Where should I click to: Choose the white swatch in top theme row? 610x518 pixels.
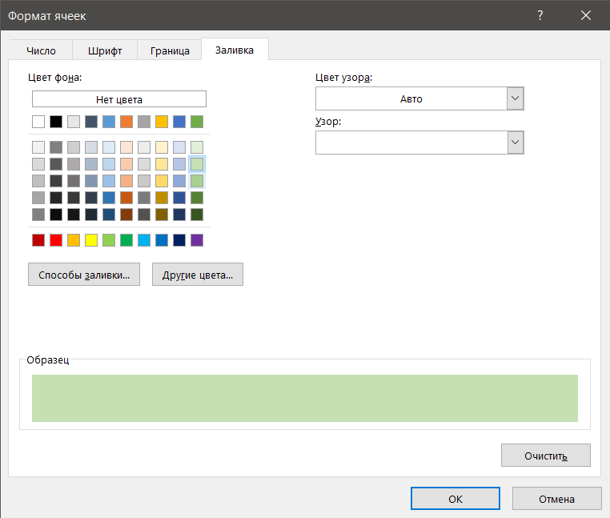pos(38,122)
